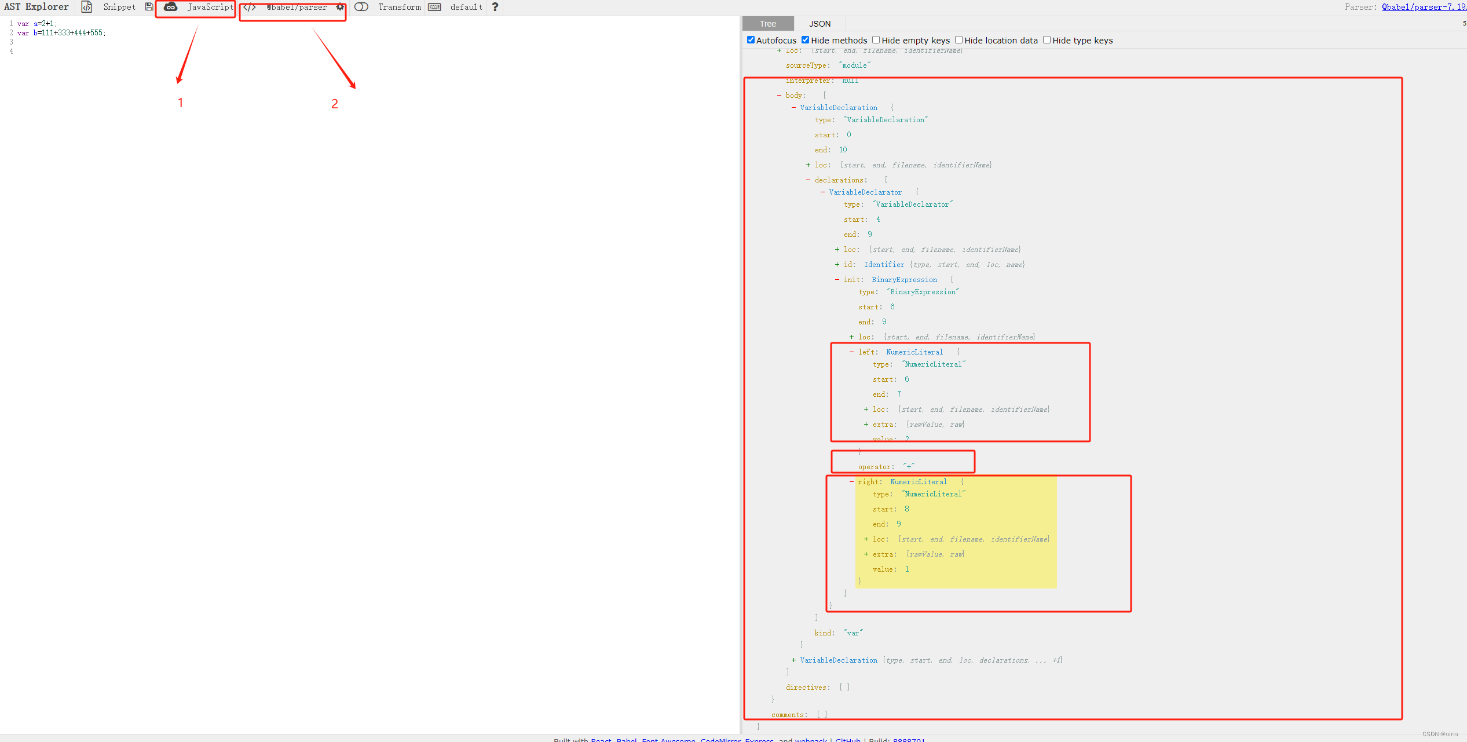Expand the id Identifier node
This screenshot has height=742, width=1467.
pyautogui.click(x=837, y=265)
